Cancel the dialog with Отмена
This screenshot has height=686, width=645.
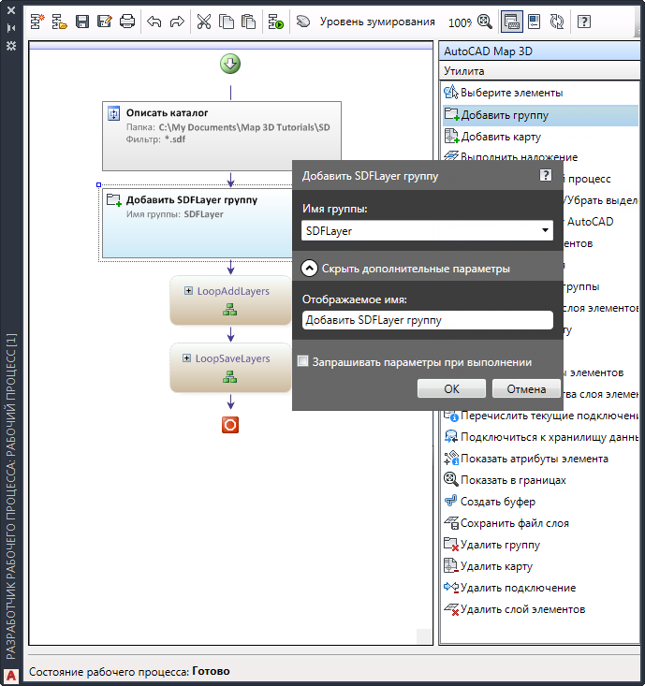(526, 388)
